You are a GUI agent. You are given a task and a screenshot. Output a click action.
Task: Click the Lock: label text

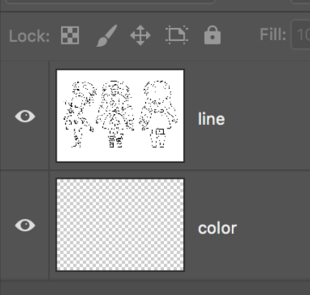point(29,36)
